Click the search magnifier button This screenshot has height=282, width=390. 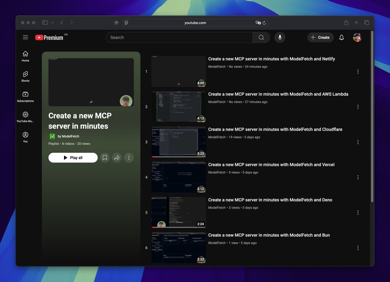pyautogui.click(x=261, y=37)
